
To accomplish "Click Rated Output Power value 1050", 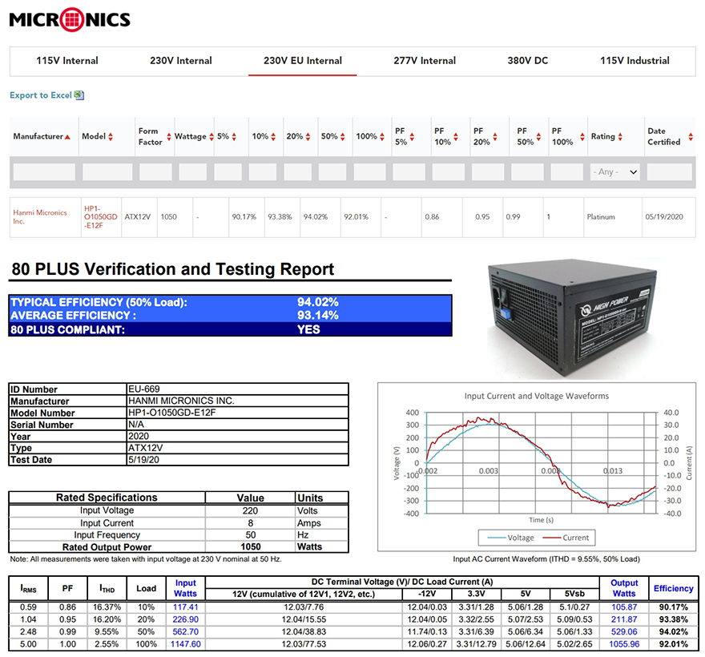I will point(251,546).
